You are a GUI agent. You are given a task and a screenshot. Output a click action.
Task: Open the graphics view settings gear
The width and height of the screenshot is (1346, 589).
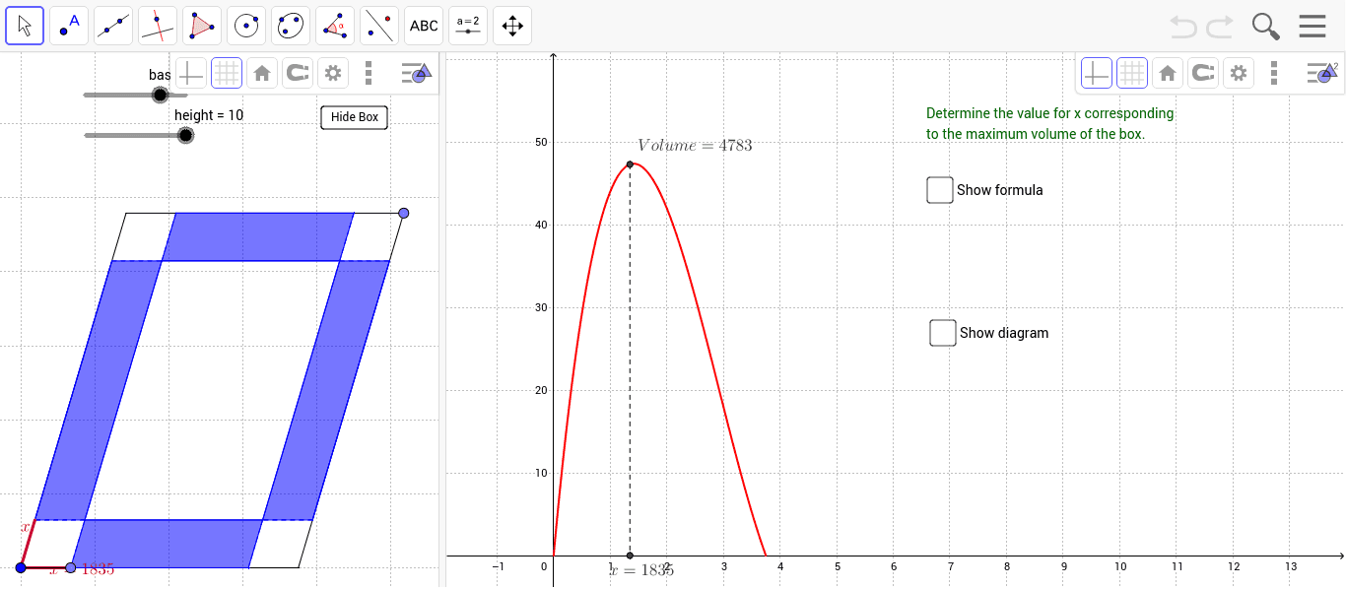pyautogui.click(x=1239, y=73)
